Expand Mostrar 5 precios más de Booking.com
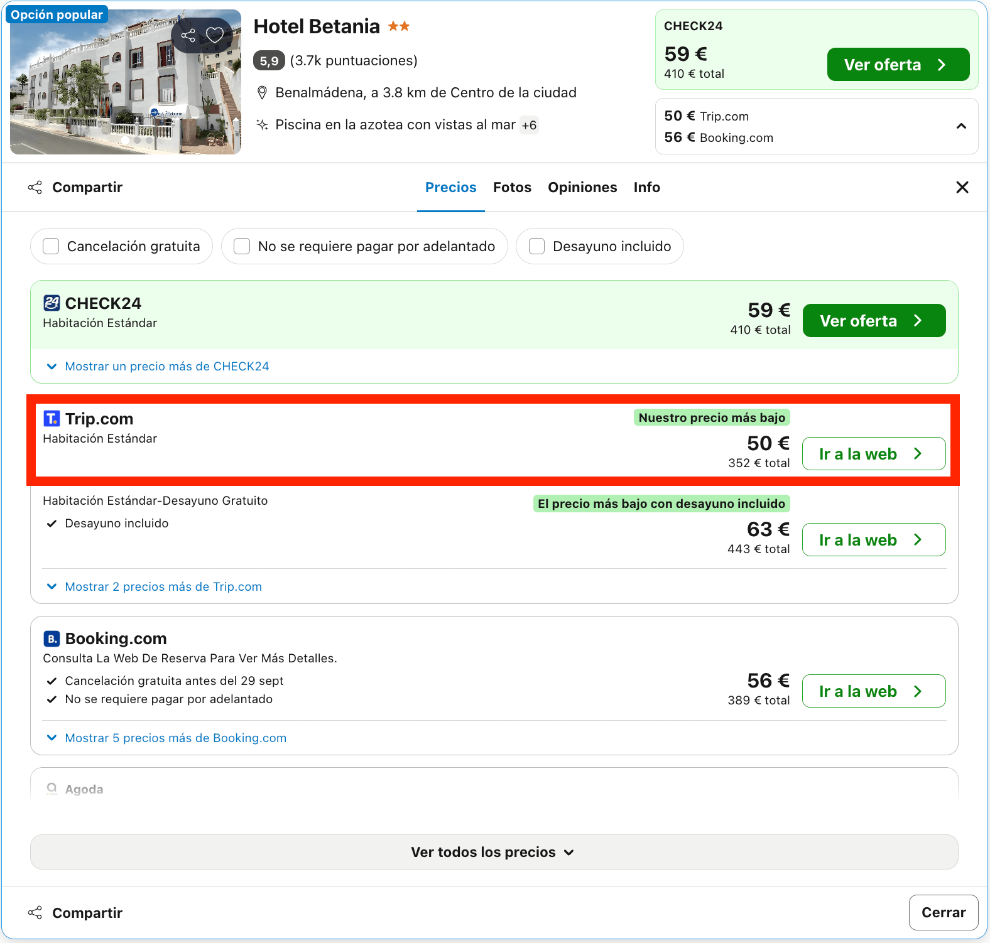Screen dimensions: 990x943 click(x=166, y=738)
